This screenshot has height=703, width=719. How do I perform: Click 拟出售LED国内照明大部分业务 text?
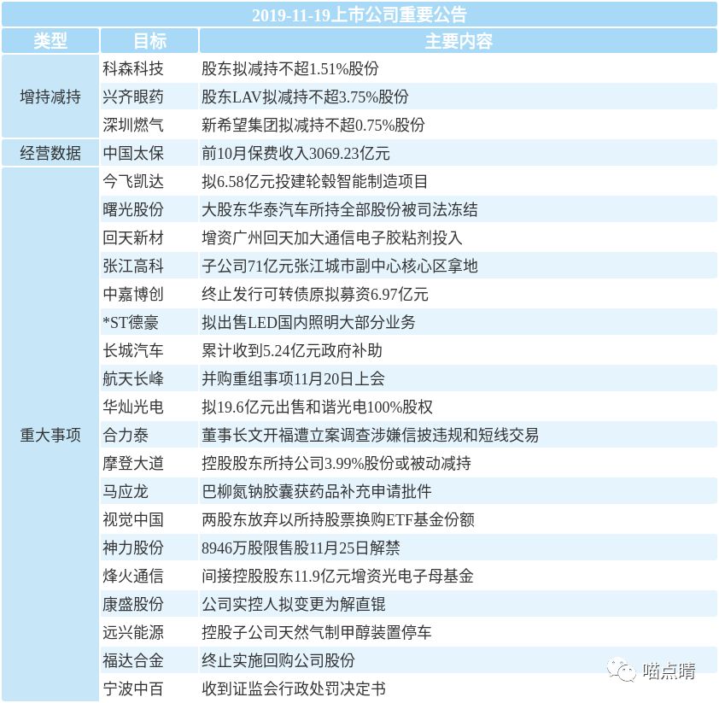[308, 322]
